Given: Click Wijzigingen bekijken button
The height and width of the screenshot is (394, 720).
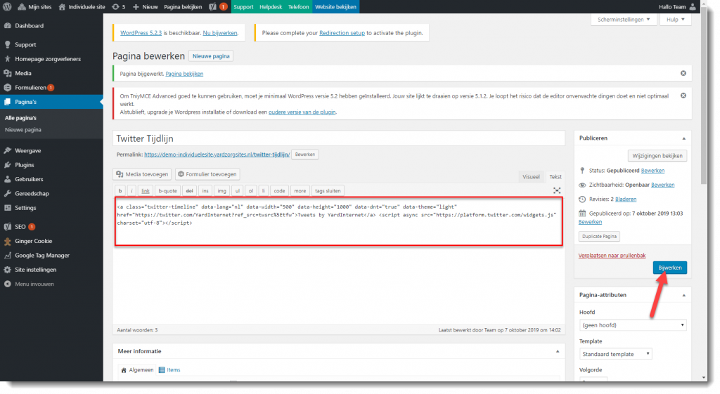Looking at the screenshot, I should 657,156.
